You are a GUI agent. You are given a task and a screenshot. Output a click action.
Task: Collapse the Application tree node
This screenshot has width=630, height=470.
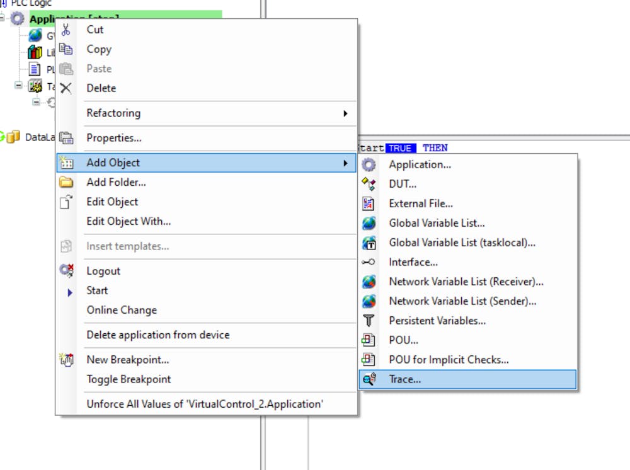(x=4, y=19)
